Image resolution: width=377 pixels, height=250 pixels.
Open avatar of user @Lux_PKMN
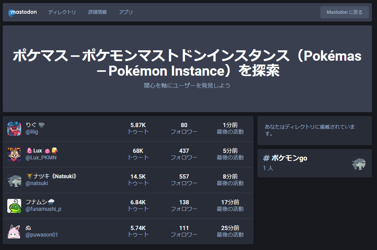[14, 154]
